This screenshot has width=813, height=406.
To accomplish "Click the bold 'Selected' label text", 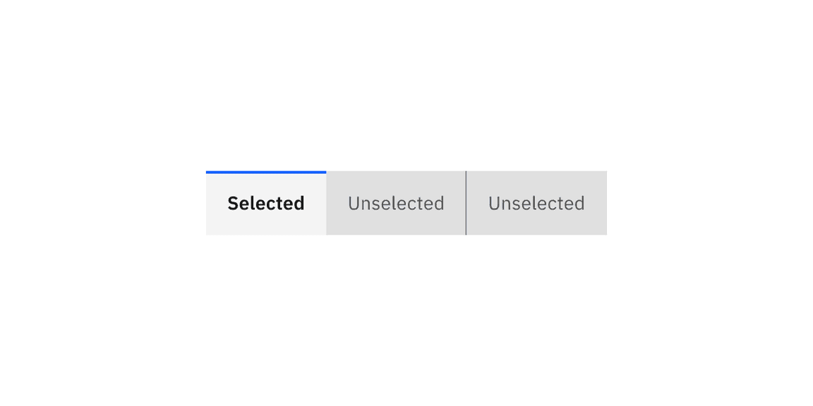I will click(266, 203).
